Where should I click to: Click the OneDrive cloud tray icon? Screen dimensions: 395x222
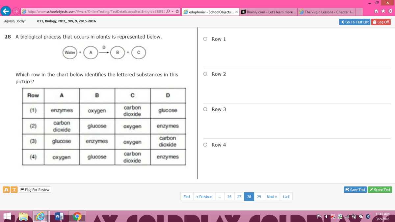point(361,216)
